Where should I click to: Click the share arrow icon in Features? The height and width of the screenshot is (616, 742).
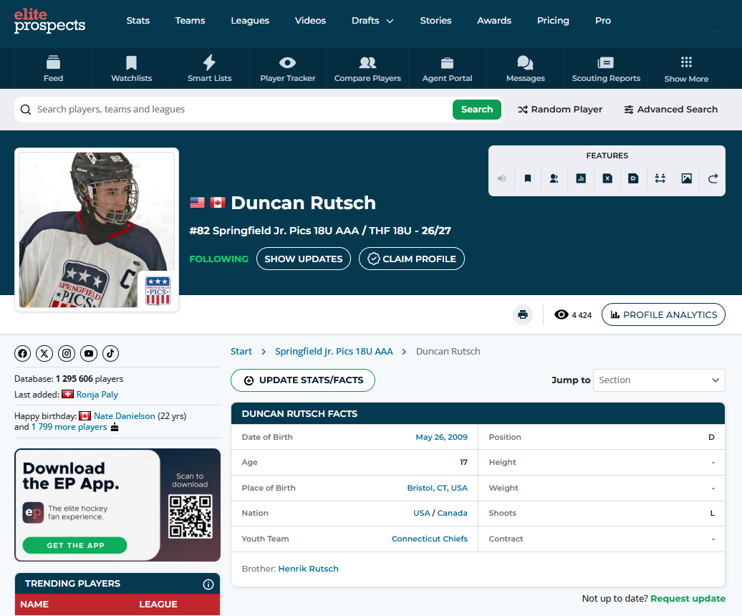click(x=713, y=178)
